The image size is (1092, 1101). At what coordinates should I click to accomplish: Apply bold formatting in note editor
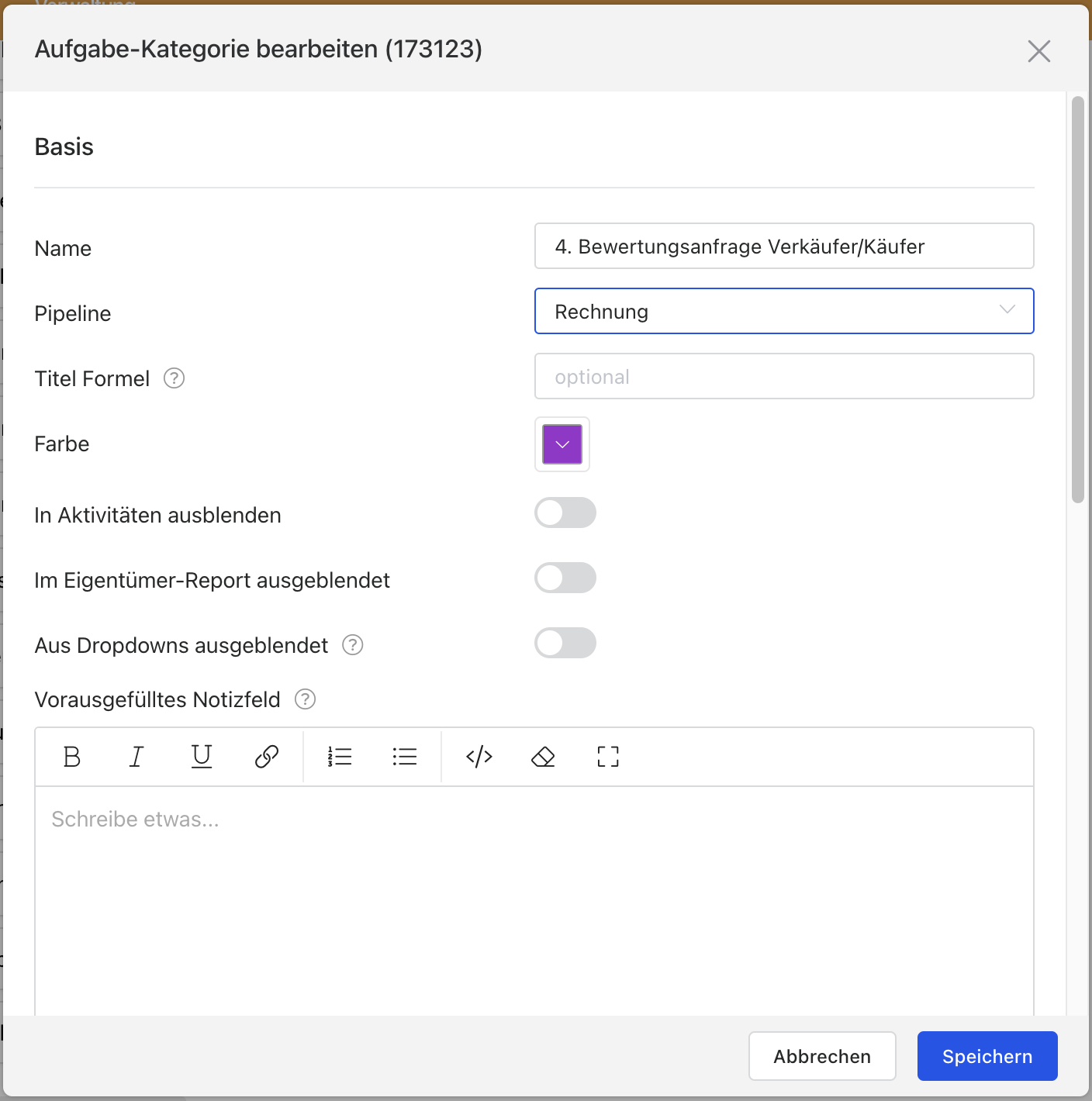click(72, 756)
